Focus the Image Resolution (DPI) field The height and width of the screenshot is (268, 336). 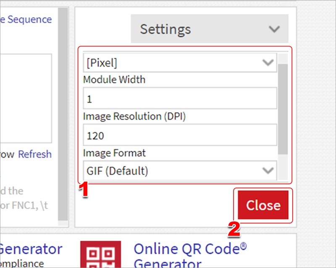(180, 135)
